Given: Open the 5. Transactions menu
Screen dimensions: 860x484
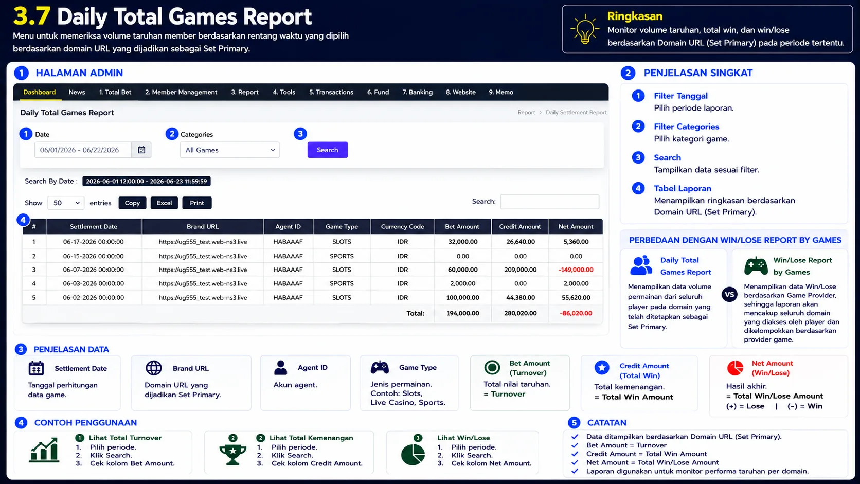Looking at the screenshot, I should (x=331, y=92).
